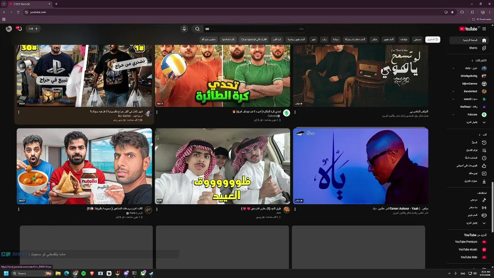The height and width of the screenshot is (278, 494).
Task: Open Spotify from the taskbar
Action: click(84, 273)
